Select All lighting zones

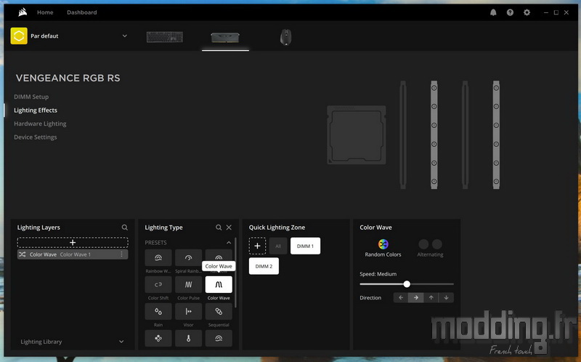[x=278, y=246]
